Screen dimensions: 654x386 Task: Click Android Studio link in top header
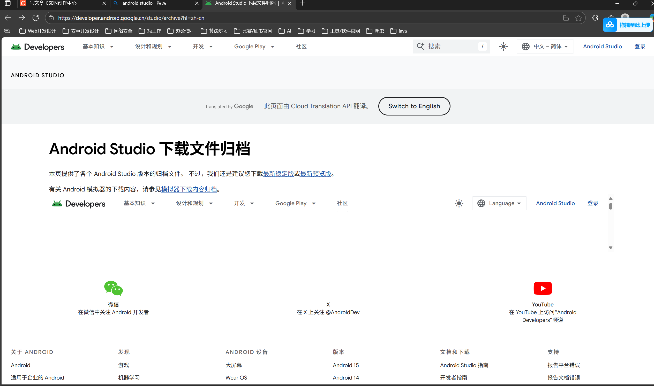tap(602, 47)
